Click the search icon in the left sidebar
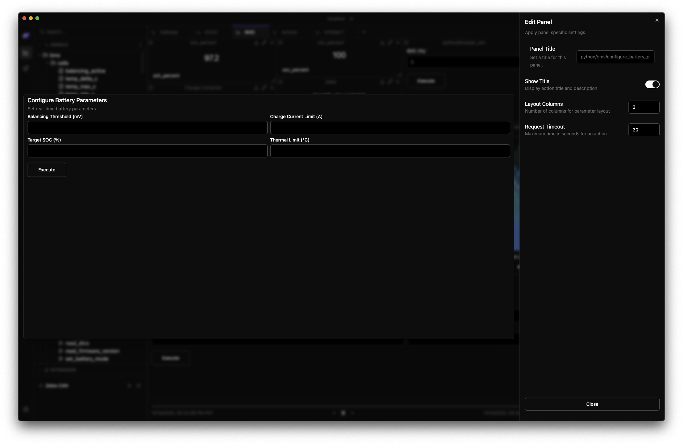 pos(43,32)
